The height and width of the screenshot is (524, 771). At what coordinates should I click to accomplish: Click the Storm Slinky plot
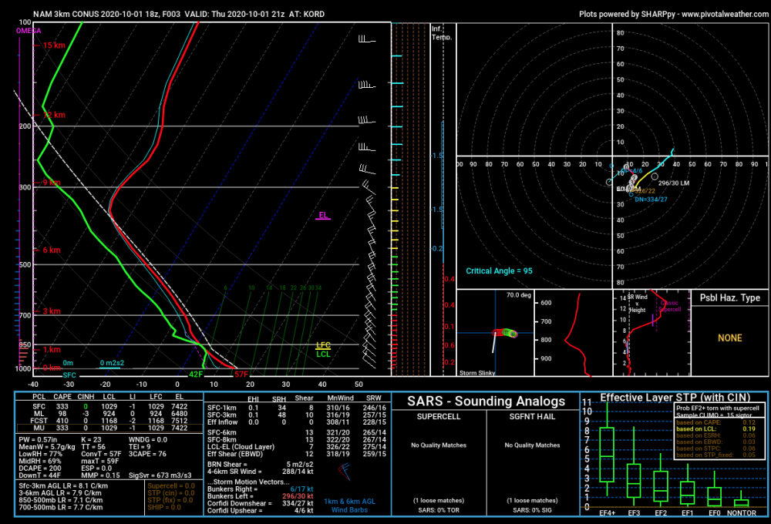pos(495,333)
